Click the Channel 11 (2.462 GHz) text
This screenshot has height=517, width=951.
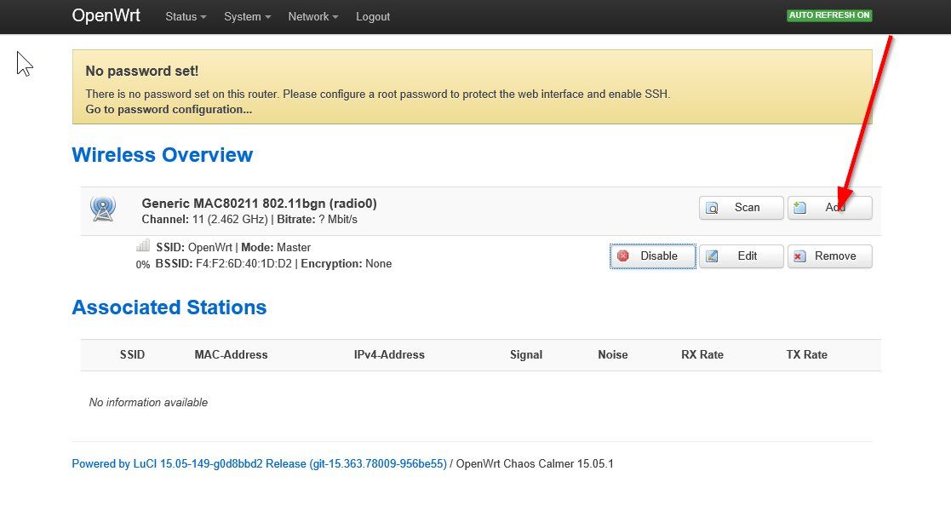point(204,219)
